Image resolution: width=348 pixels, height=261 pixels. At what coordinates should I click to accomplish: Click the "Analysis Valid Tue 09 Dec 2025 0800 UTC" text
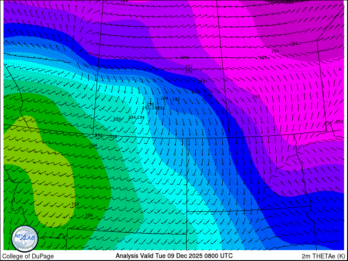point(174,255)
